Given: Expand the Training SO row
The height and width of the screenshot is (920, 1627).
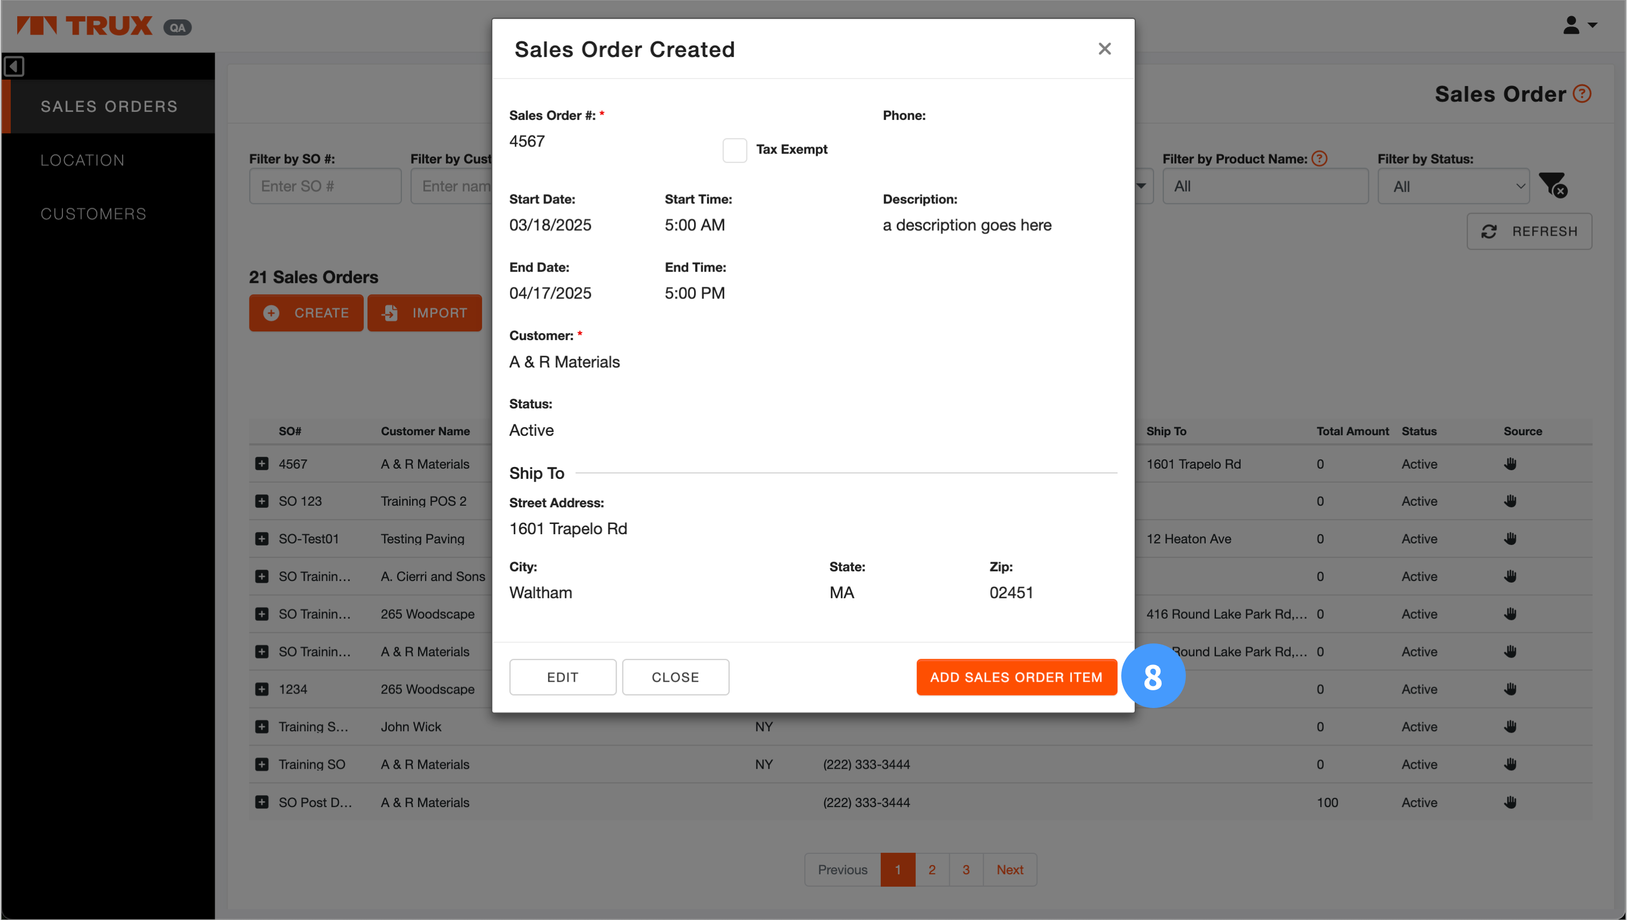Looking at the screenshot, I should point(261,764).
